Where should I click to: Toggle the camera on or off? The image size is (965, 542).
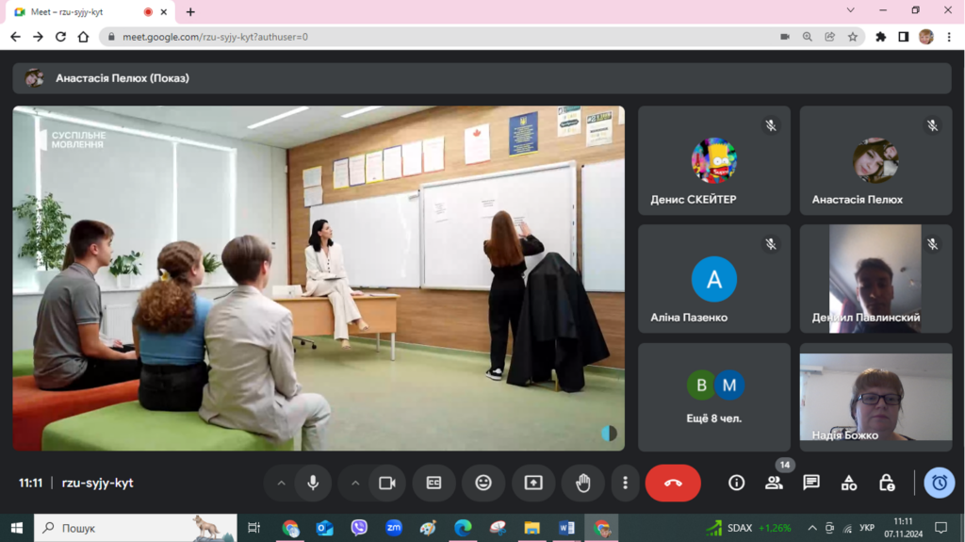tap(386, 483)
